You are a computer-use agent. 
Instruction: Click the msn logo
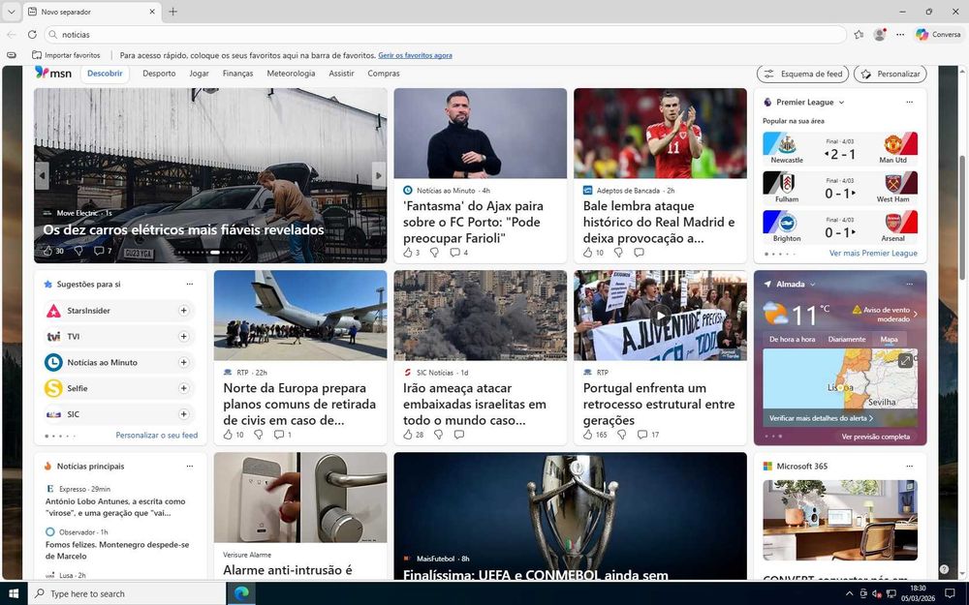53,73
